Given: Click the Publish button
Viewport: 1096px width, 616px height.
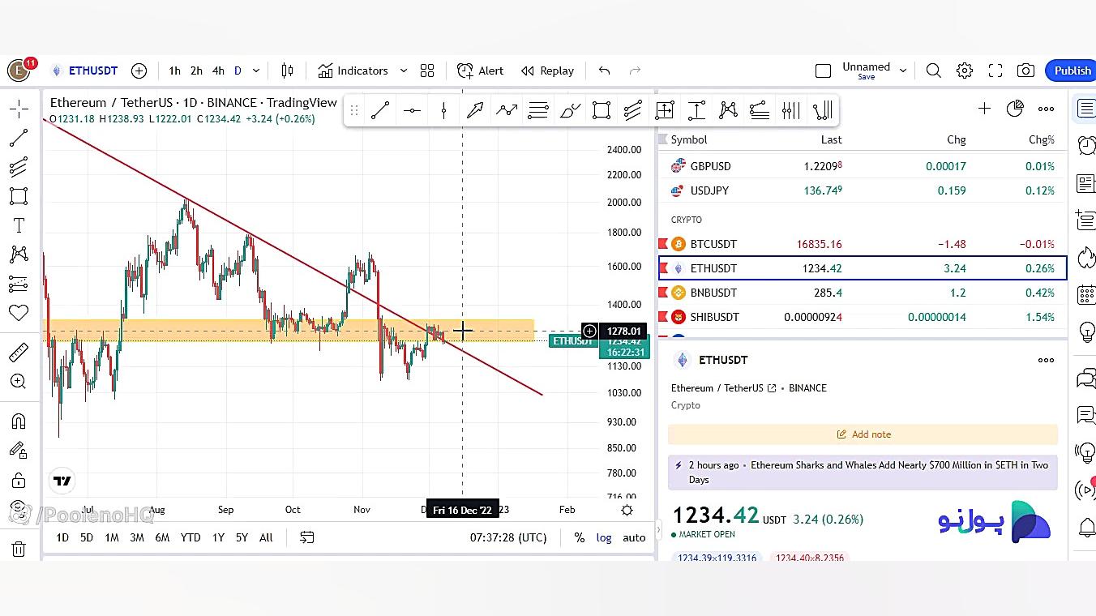Looking at the screenshot, I should [x=1072, y=71].
